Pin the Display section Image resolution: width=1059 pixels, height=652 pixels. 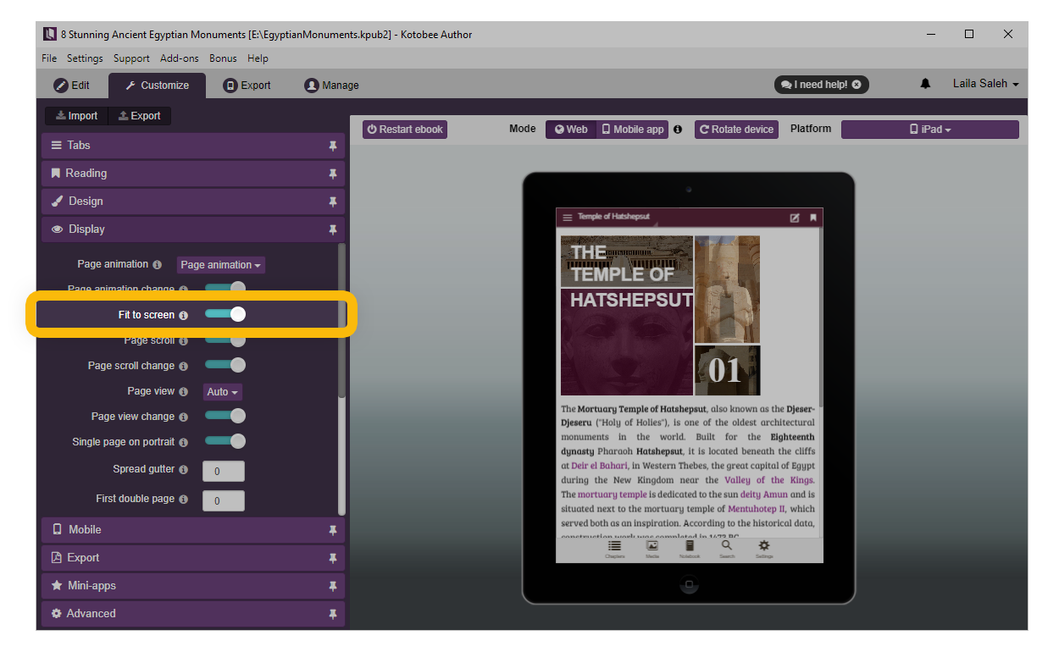point(333,229)
